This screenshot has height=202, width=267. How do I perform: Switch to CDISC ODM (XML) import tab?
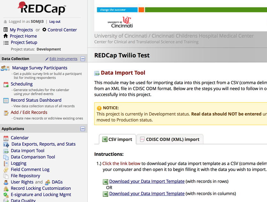point(170,139)
